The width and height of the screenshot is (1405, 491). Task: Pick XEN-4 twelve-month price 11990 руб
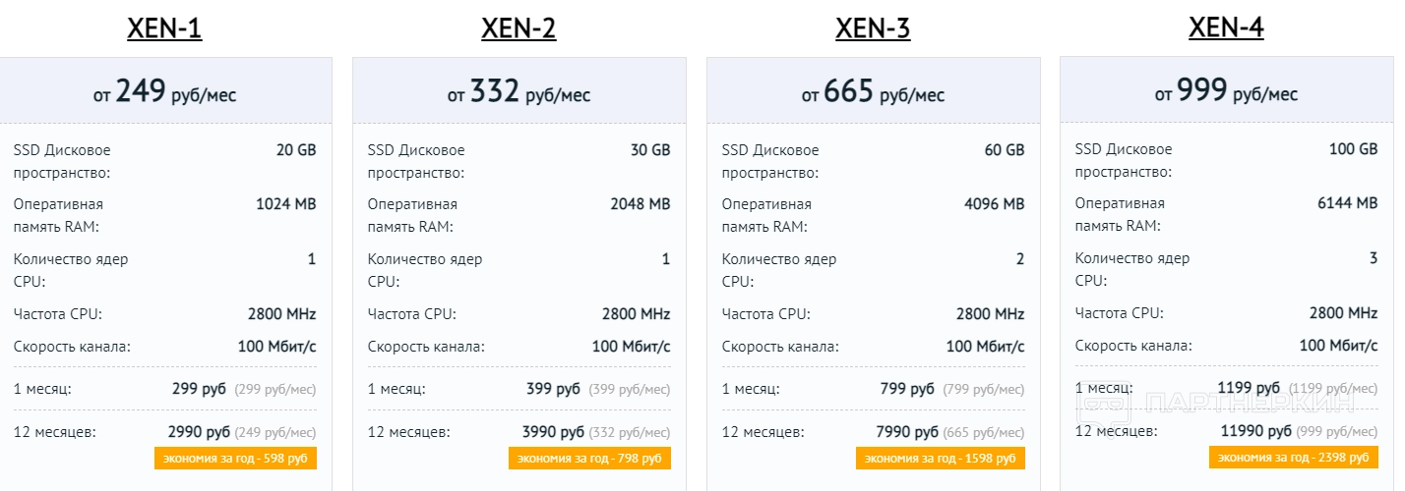(x=1256, y=432)
